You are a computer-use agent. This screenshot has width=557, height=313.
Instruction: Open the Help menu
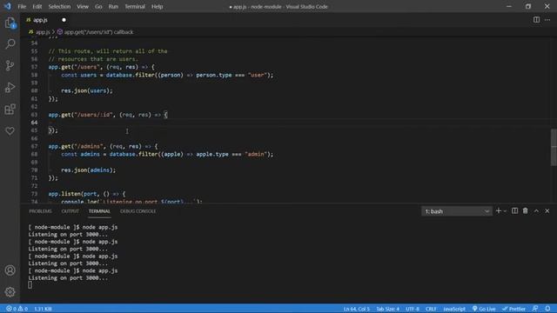pos(157,6)
